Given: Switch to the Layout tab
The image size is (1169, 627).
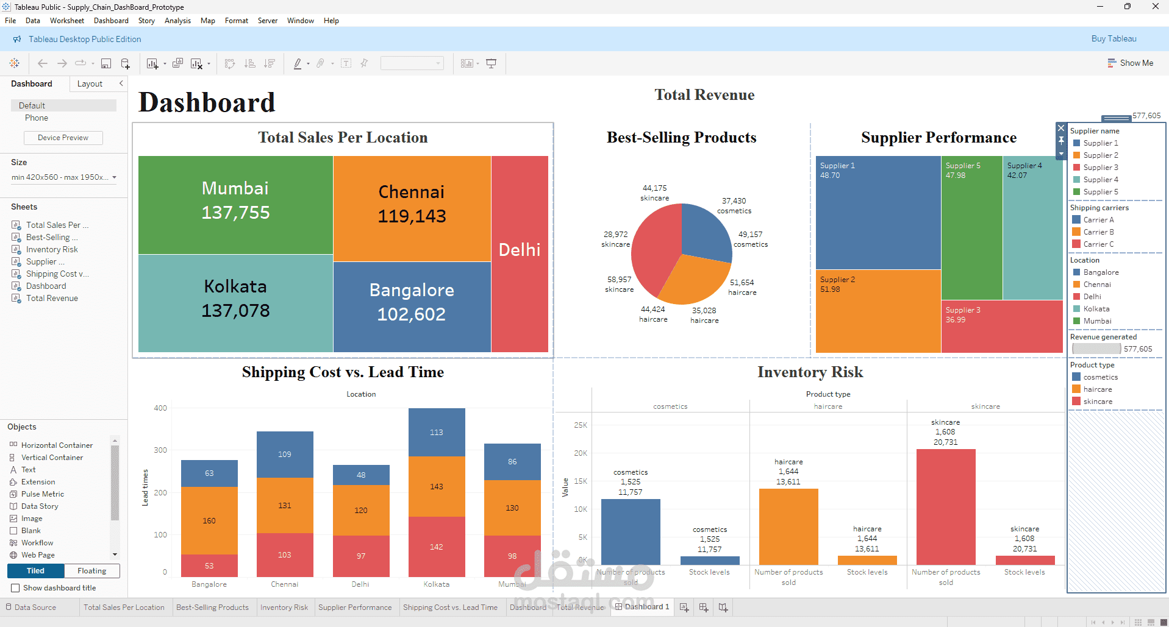Looking at the screenshot, I should click(x=90, y=84).
